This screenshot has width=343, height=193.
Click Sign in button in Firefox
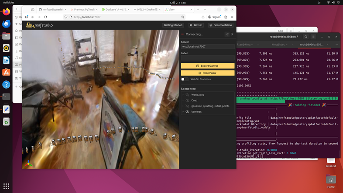(x=214, y=17)
